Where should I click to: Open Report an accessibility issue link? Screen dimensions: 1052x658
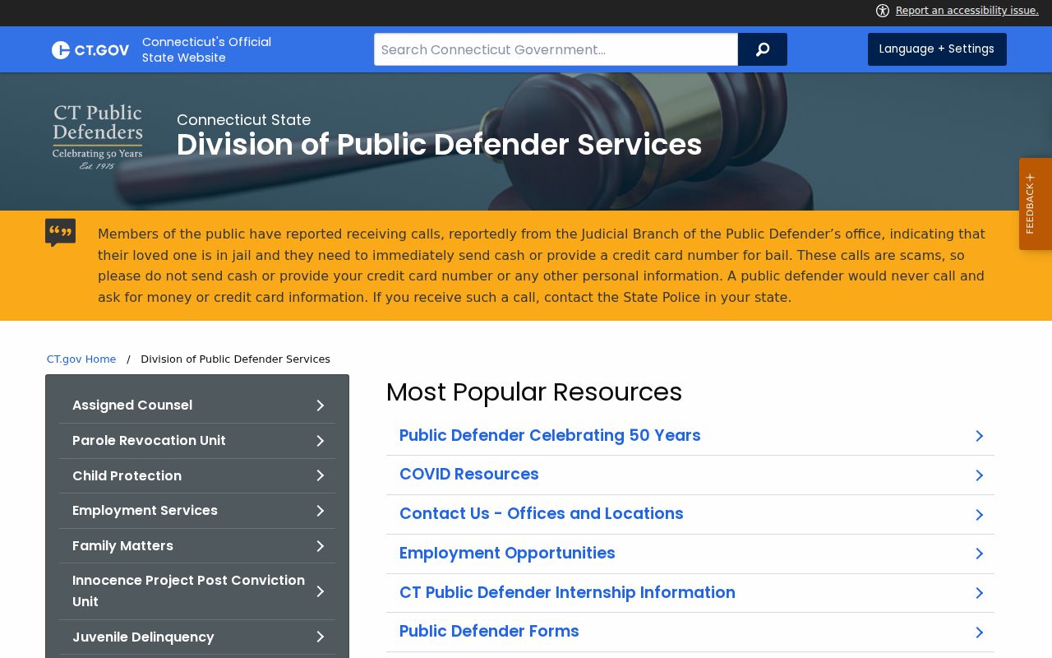[x=967, y=11]
